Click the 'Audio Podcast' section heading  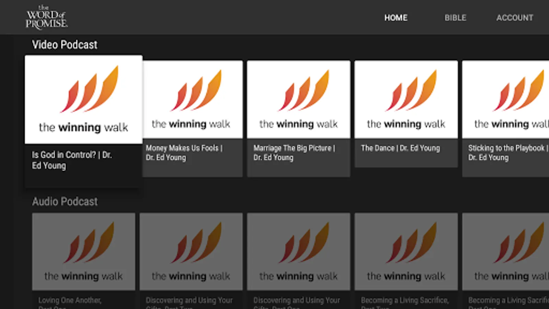point(65,202)
